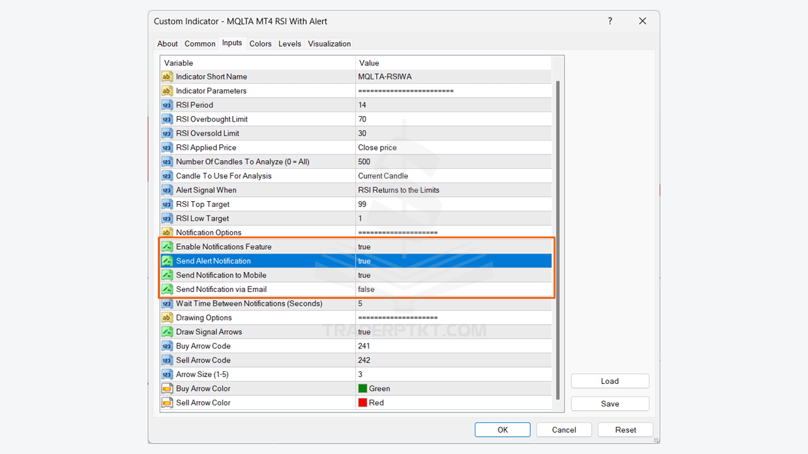Open the Levels tab
The image size is (808, 454).
290,44
